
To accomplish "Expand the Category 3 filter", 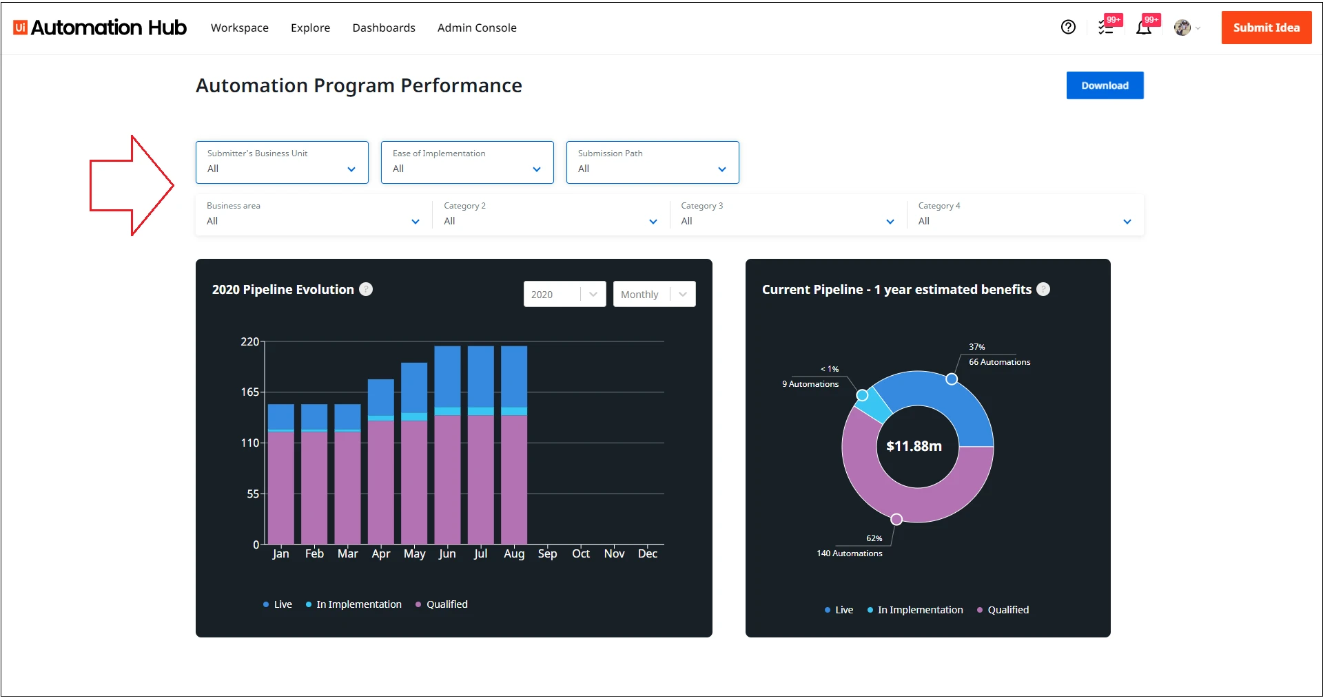I will [788, 214].
